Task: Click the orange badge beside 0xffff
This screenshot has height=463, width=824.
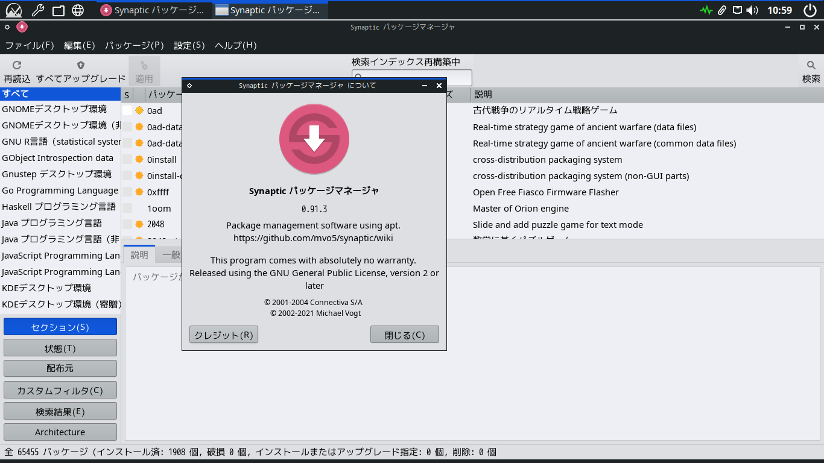Action: click(x=139, y=192)
